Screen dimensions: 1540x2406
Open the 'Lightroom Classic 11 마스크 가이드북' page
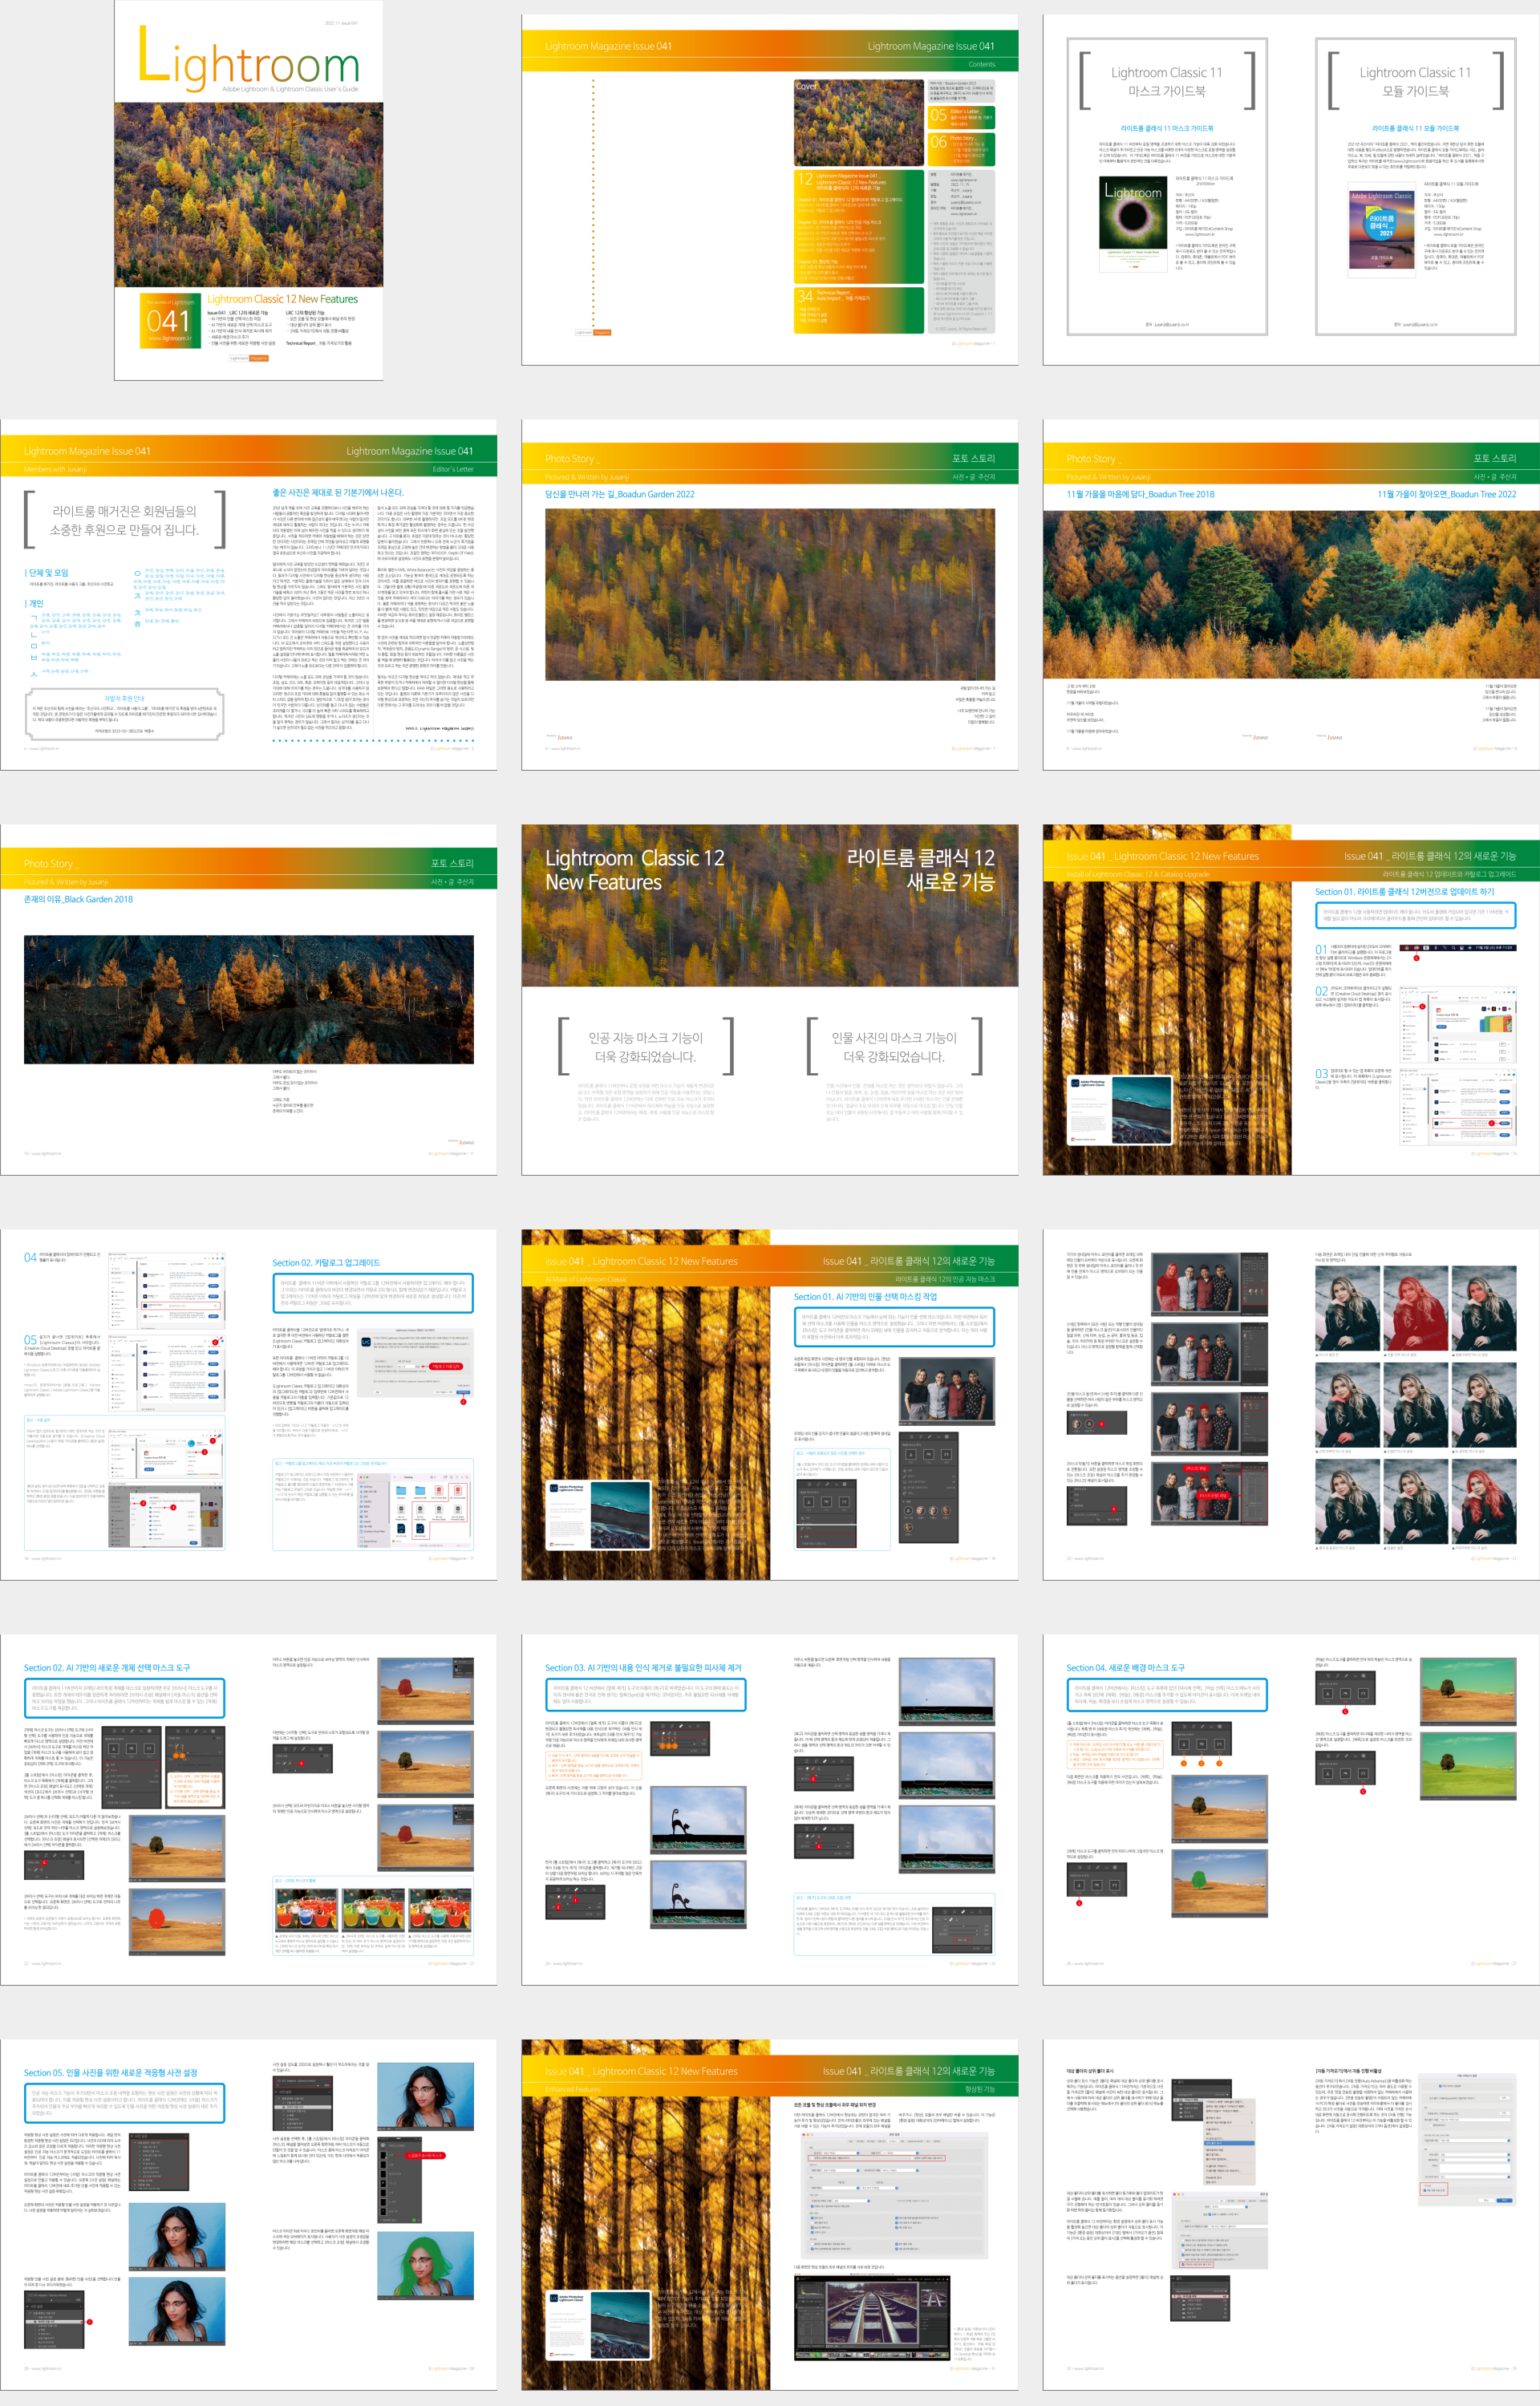pyautogui.click(x=1167, y=187)
